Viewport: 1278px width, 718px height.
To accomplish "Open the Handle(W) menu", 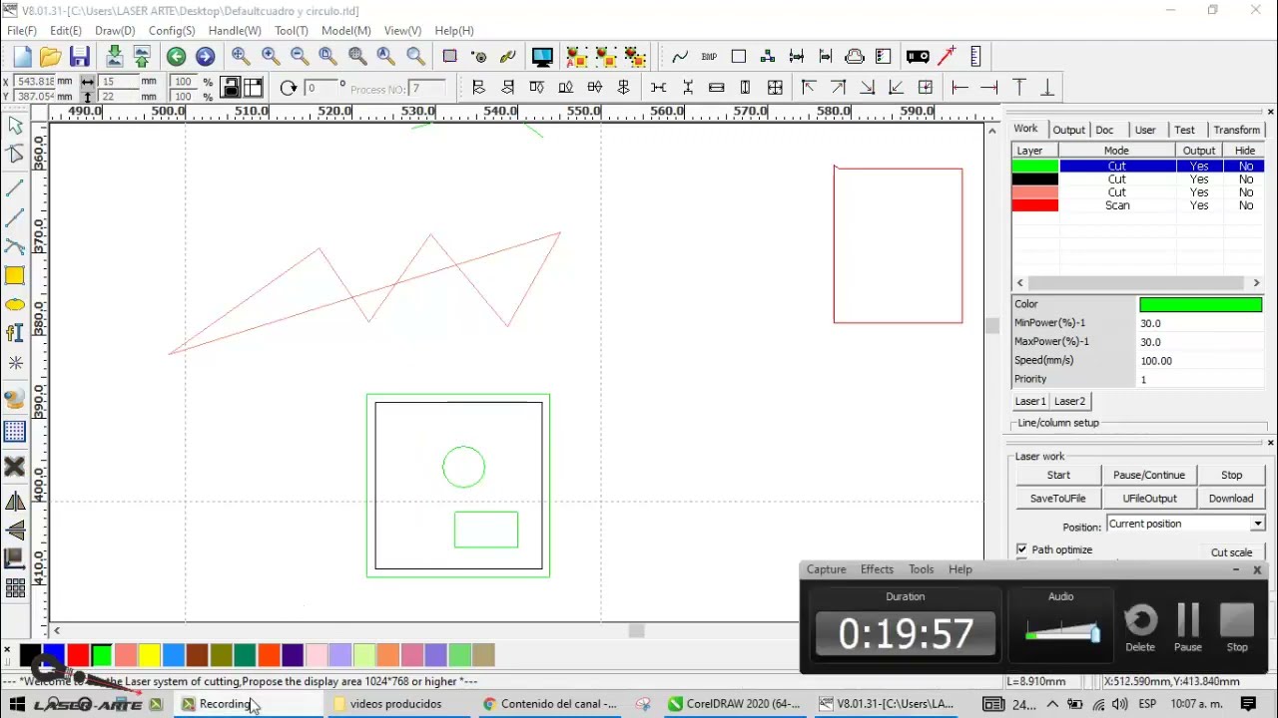I will [235, 31].
